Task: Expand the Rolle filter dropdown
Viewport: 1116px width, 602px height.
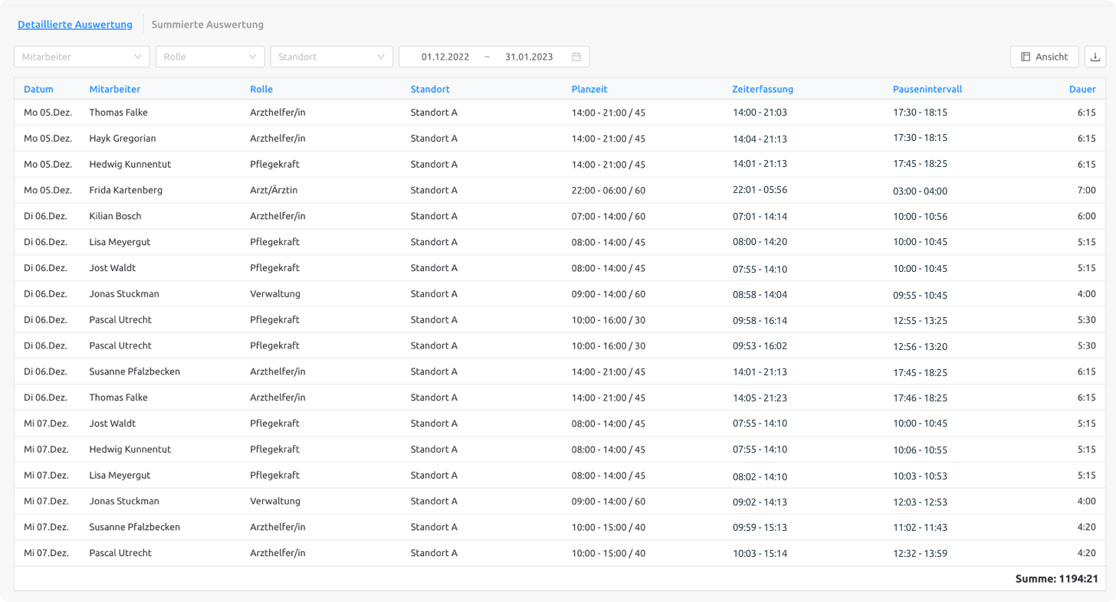Action: pyautogui.click(x=210, y=57)
